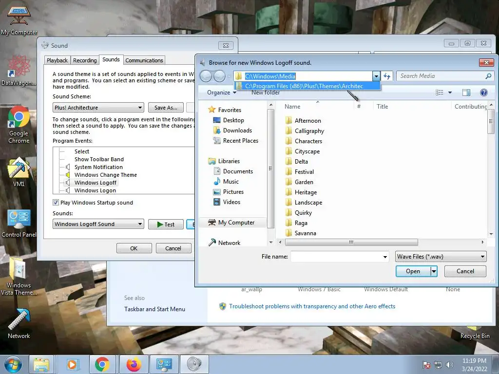Viewport: 499px width, 374px height.
Task: Select Windows Change Theme program event
Action: 106,175
